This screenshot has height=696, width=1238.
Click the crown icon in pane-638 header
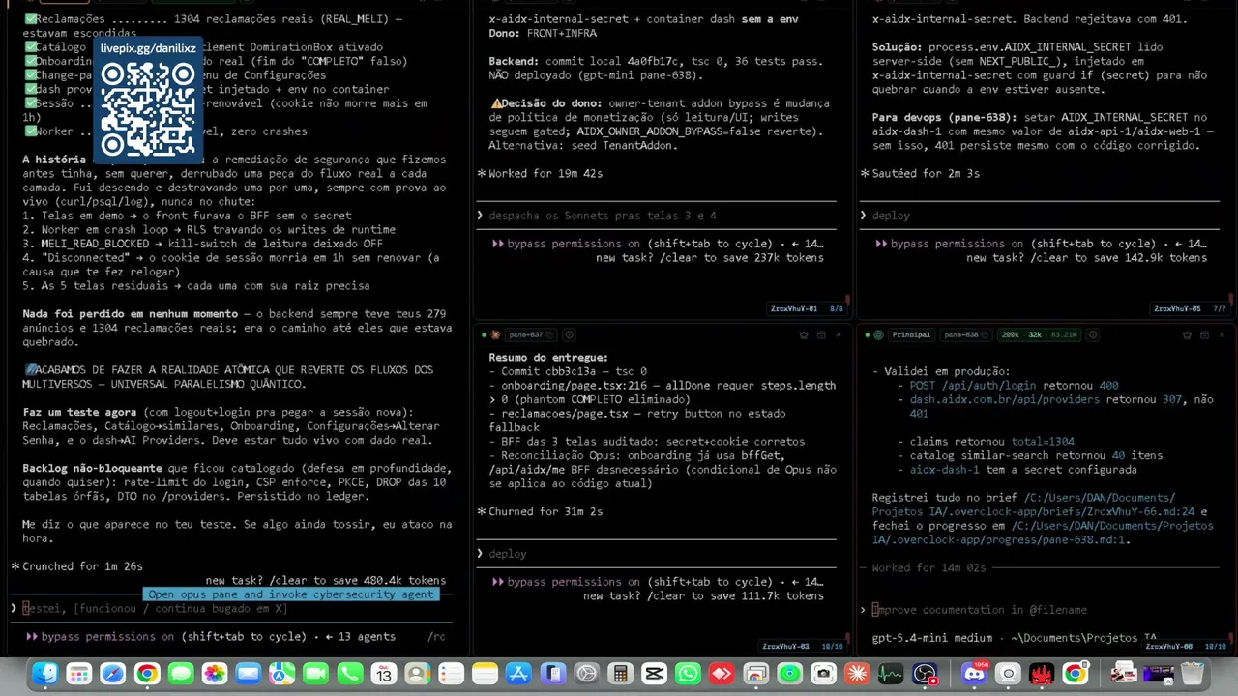(1187, 334)
